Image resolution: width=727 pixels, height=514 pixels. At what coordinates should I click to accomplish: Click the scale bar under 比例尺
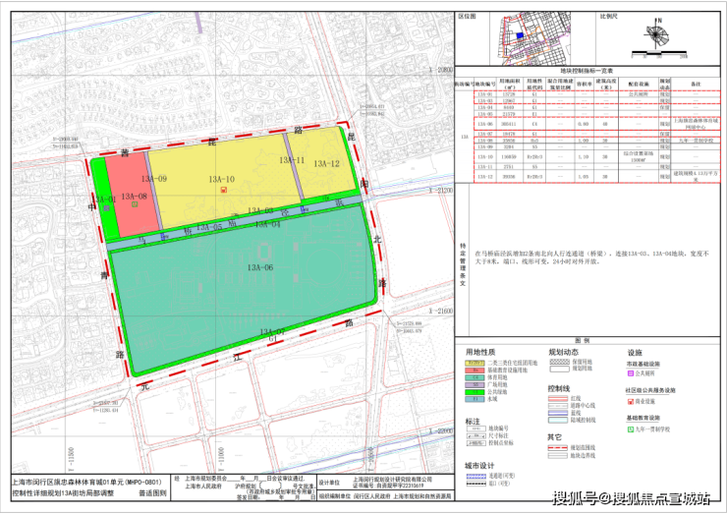[659, 52]
